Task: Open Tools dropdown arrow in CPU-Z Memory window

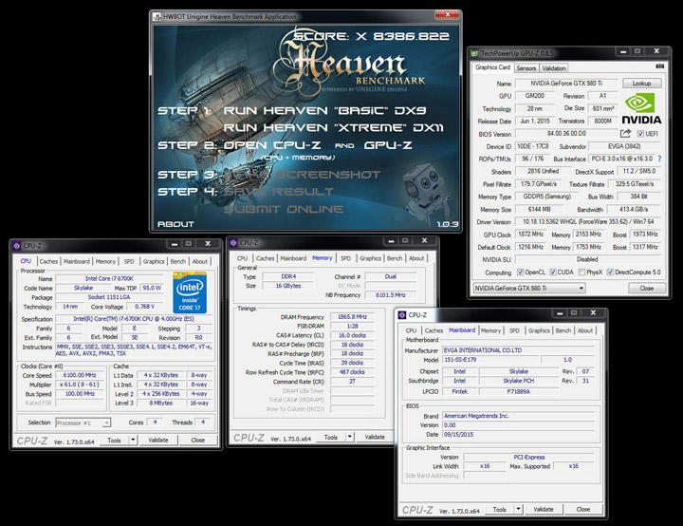Action: coord(349,437)
